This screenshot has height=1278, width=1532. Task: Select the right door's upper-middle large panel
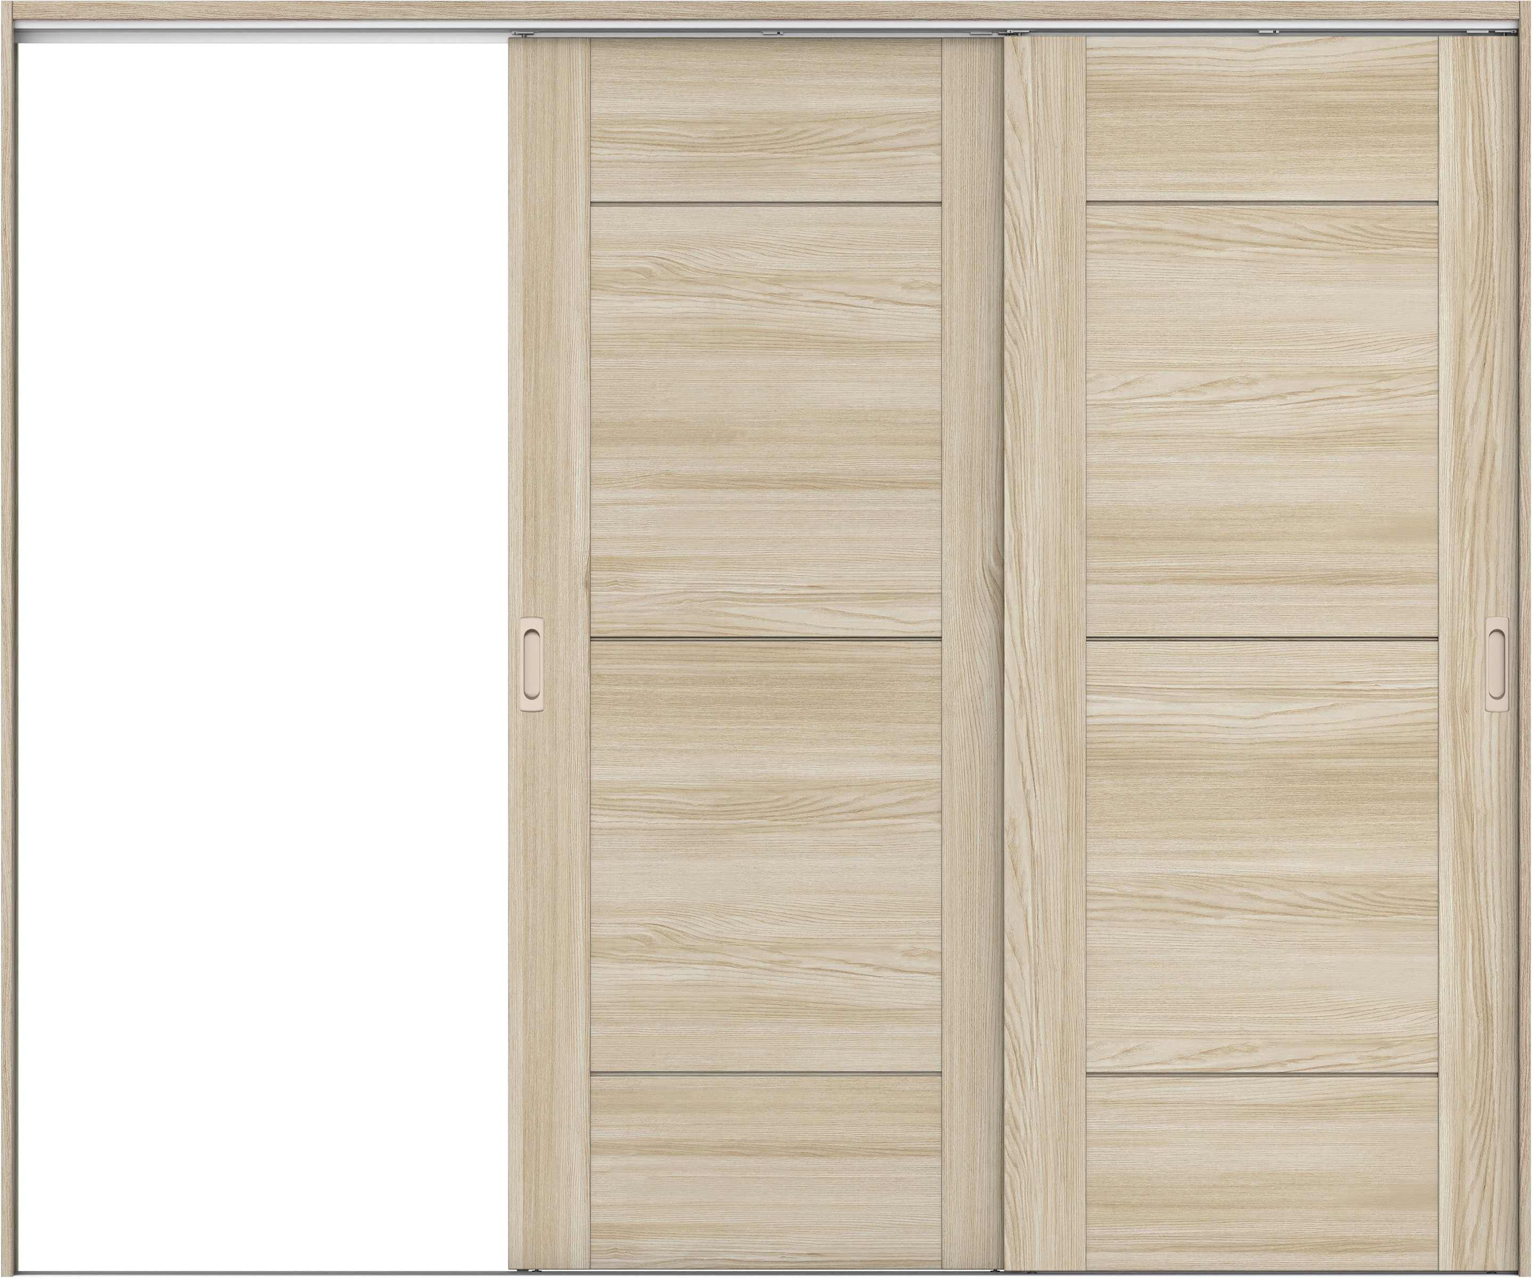tap(1262, 421)
